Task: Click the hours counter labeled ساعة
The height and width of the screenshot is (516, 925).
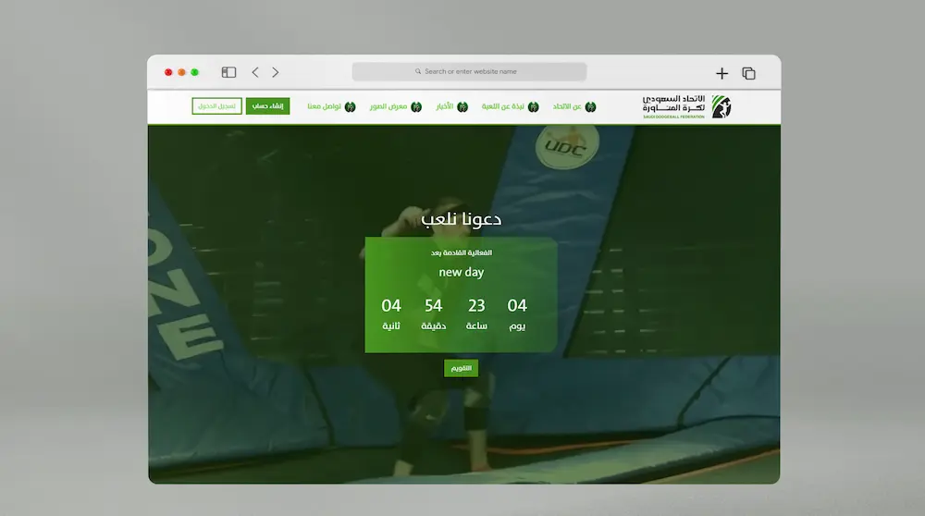Action: 476,313
